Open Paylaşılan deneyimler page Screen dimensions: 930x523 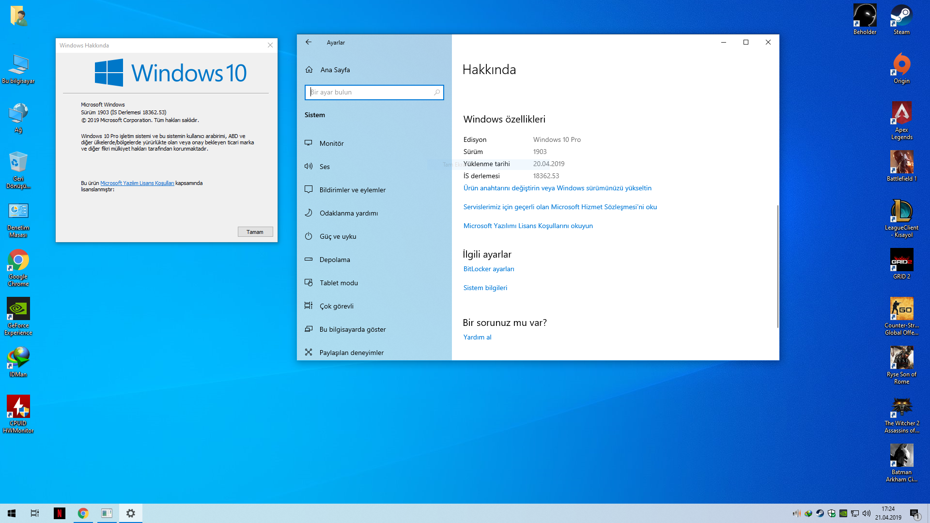(374, 352)
